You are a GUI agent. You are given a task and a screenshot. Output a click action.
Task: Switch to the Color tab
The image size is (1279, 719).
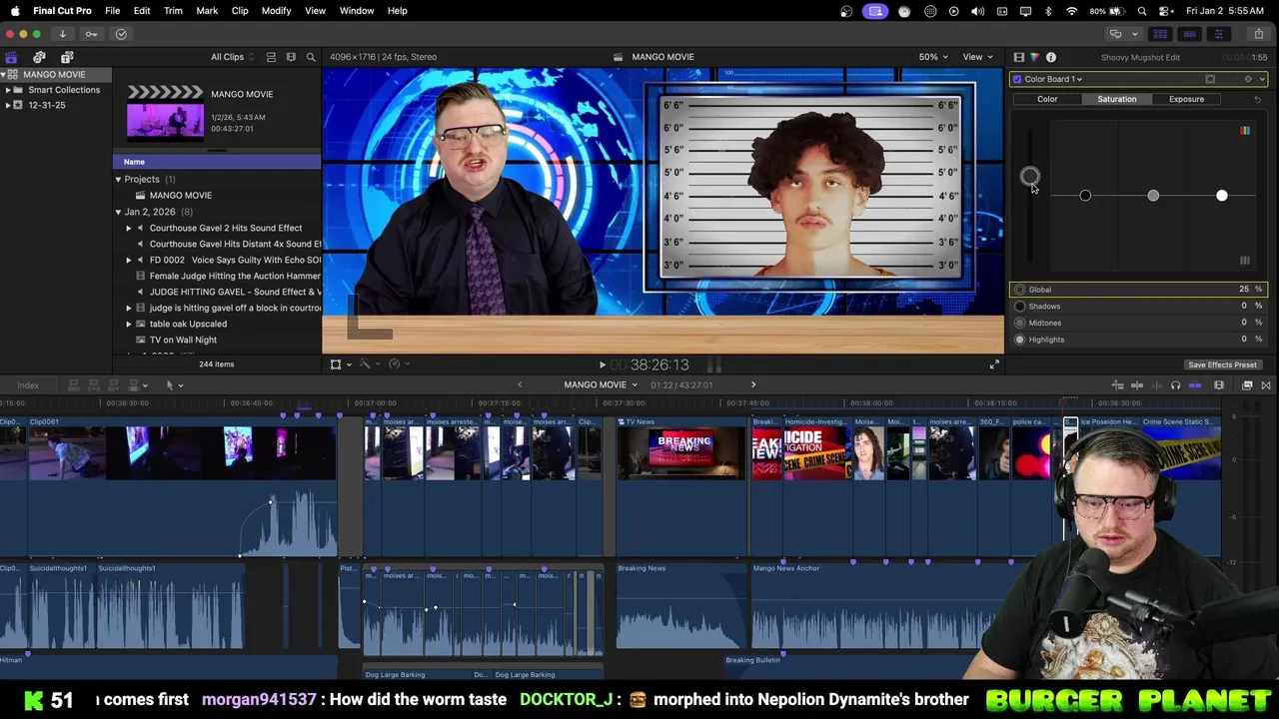[x=1047, y=99]
